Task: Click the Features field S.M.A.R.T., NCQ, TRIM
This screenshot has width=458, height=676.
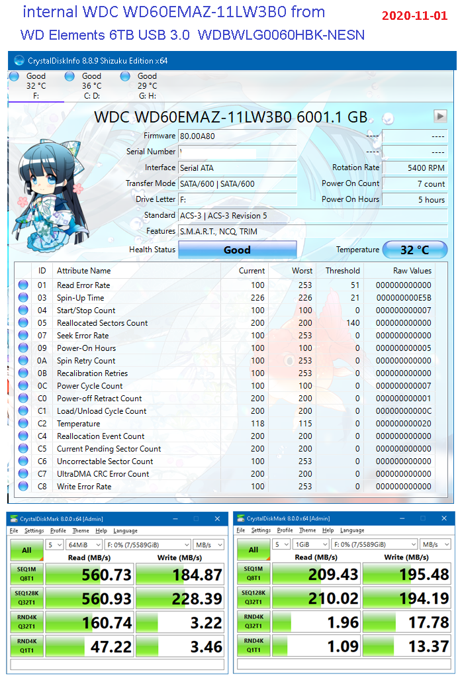Action: 313,232
